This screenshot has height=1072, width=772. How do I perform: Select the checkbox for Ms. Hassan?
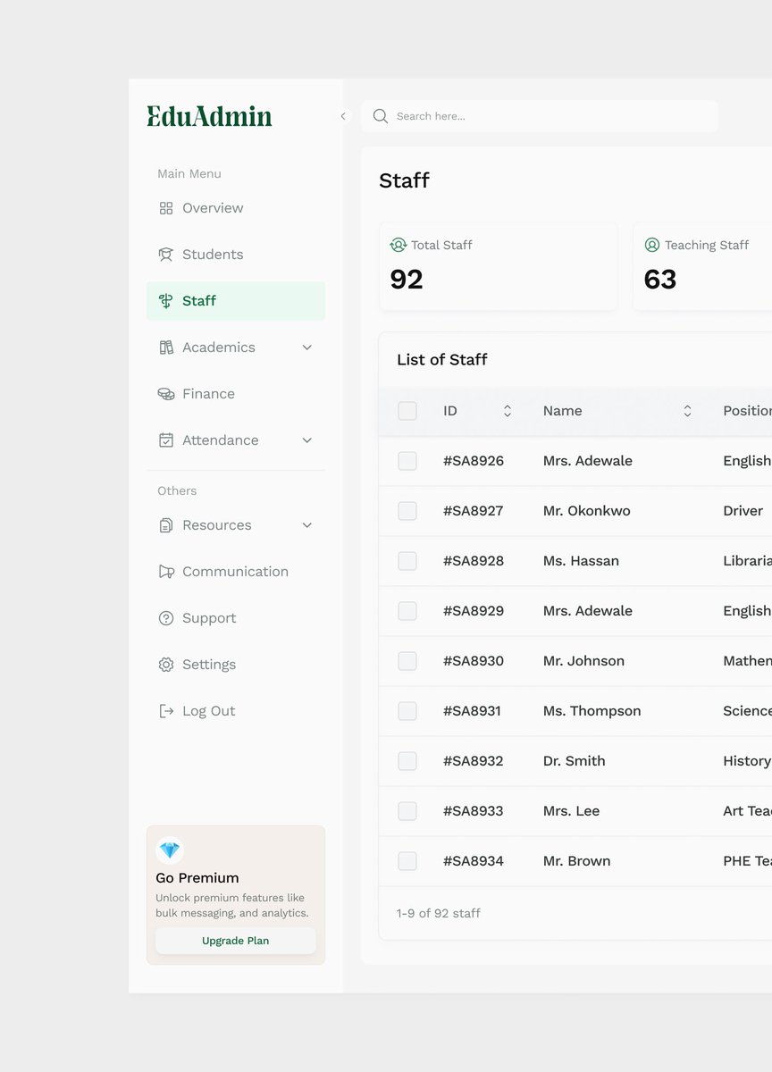tap(407, 561)
